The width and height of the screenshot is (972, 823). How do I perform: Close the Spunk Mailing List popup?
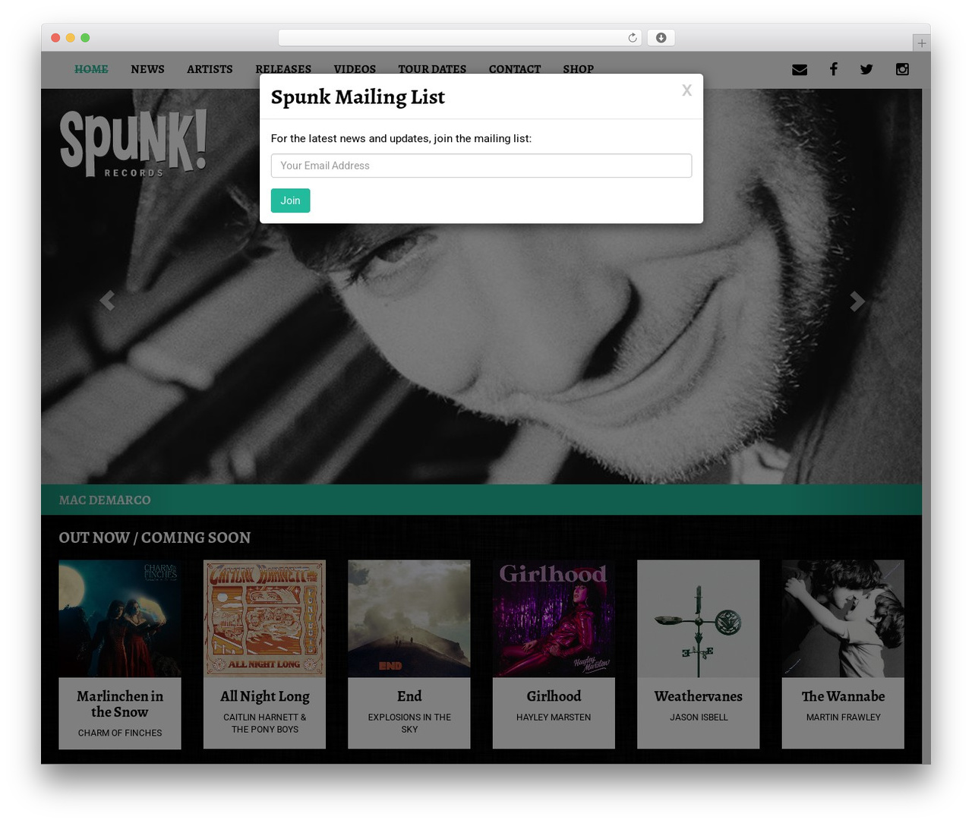[x=686, y=90]
